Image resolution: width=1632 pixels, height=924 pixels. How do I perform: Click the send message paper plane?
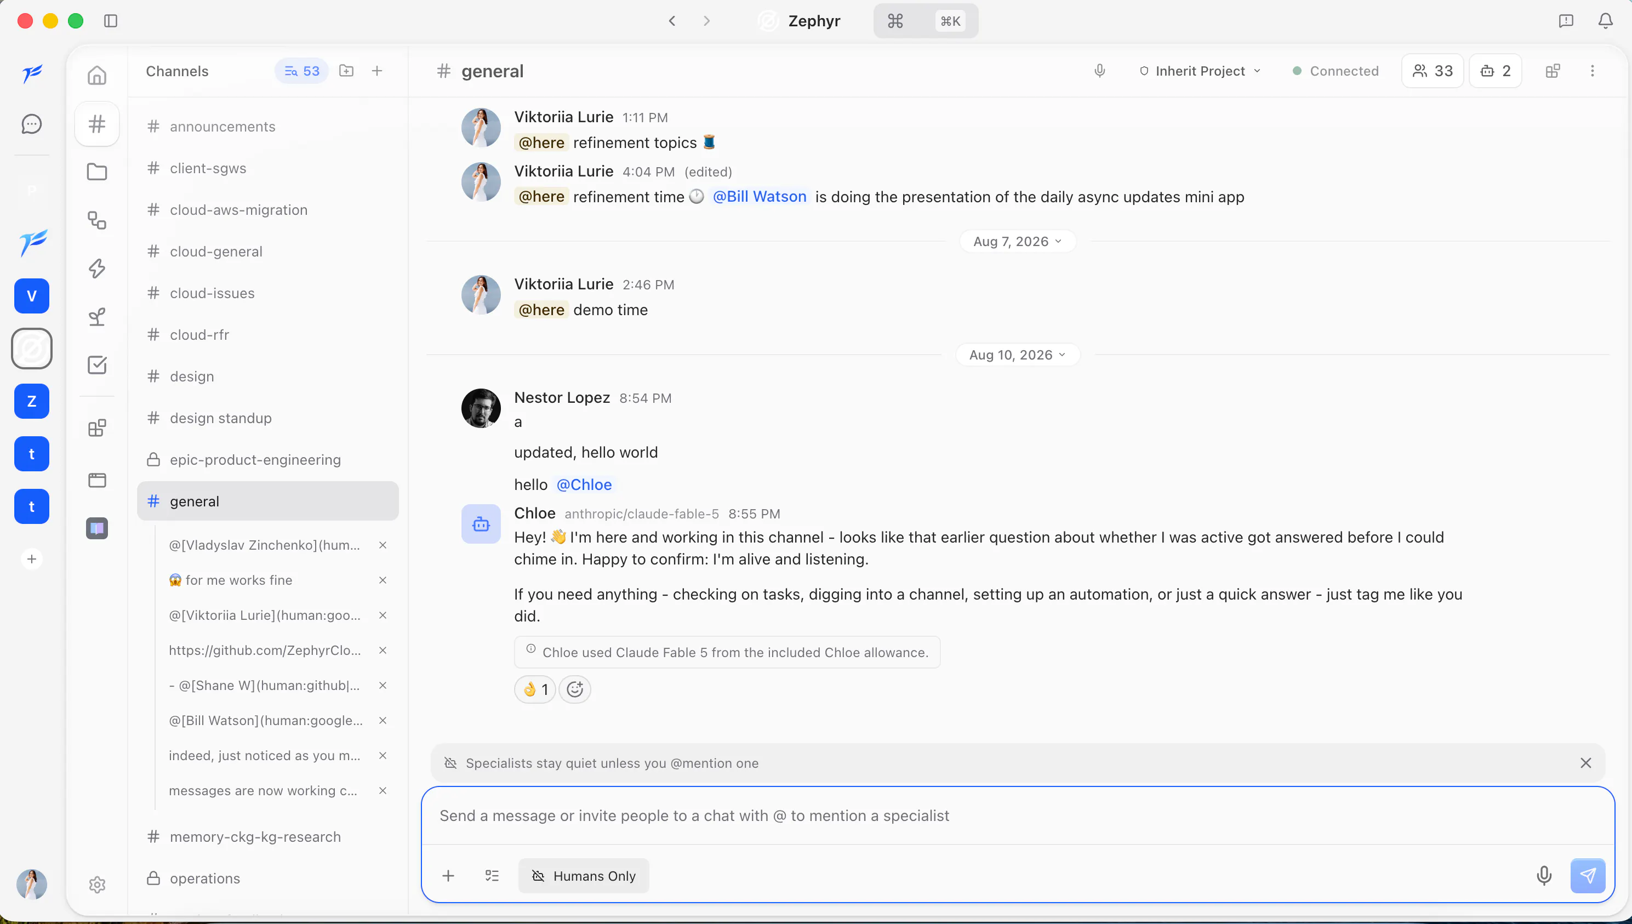coord(1588,876)
